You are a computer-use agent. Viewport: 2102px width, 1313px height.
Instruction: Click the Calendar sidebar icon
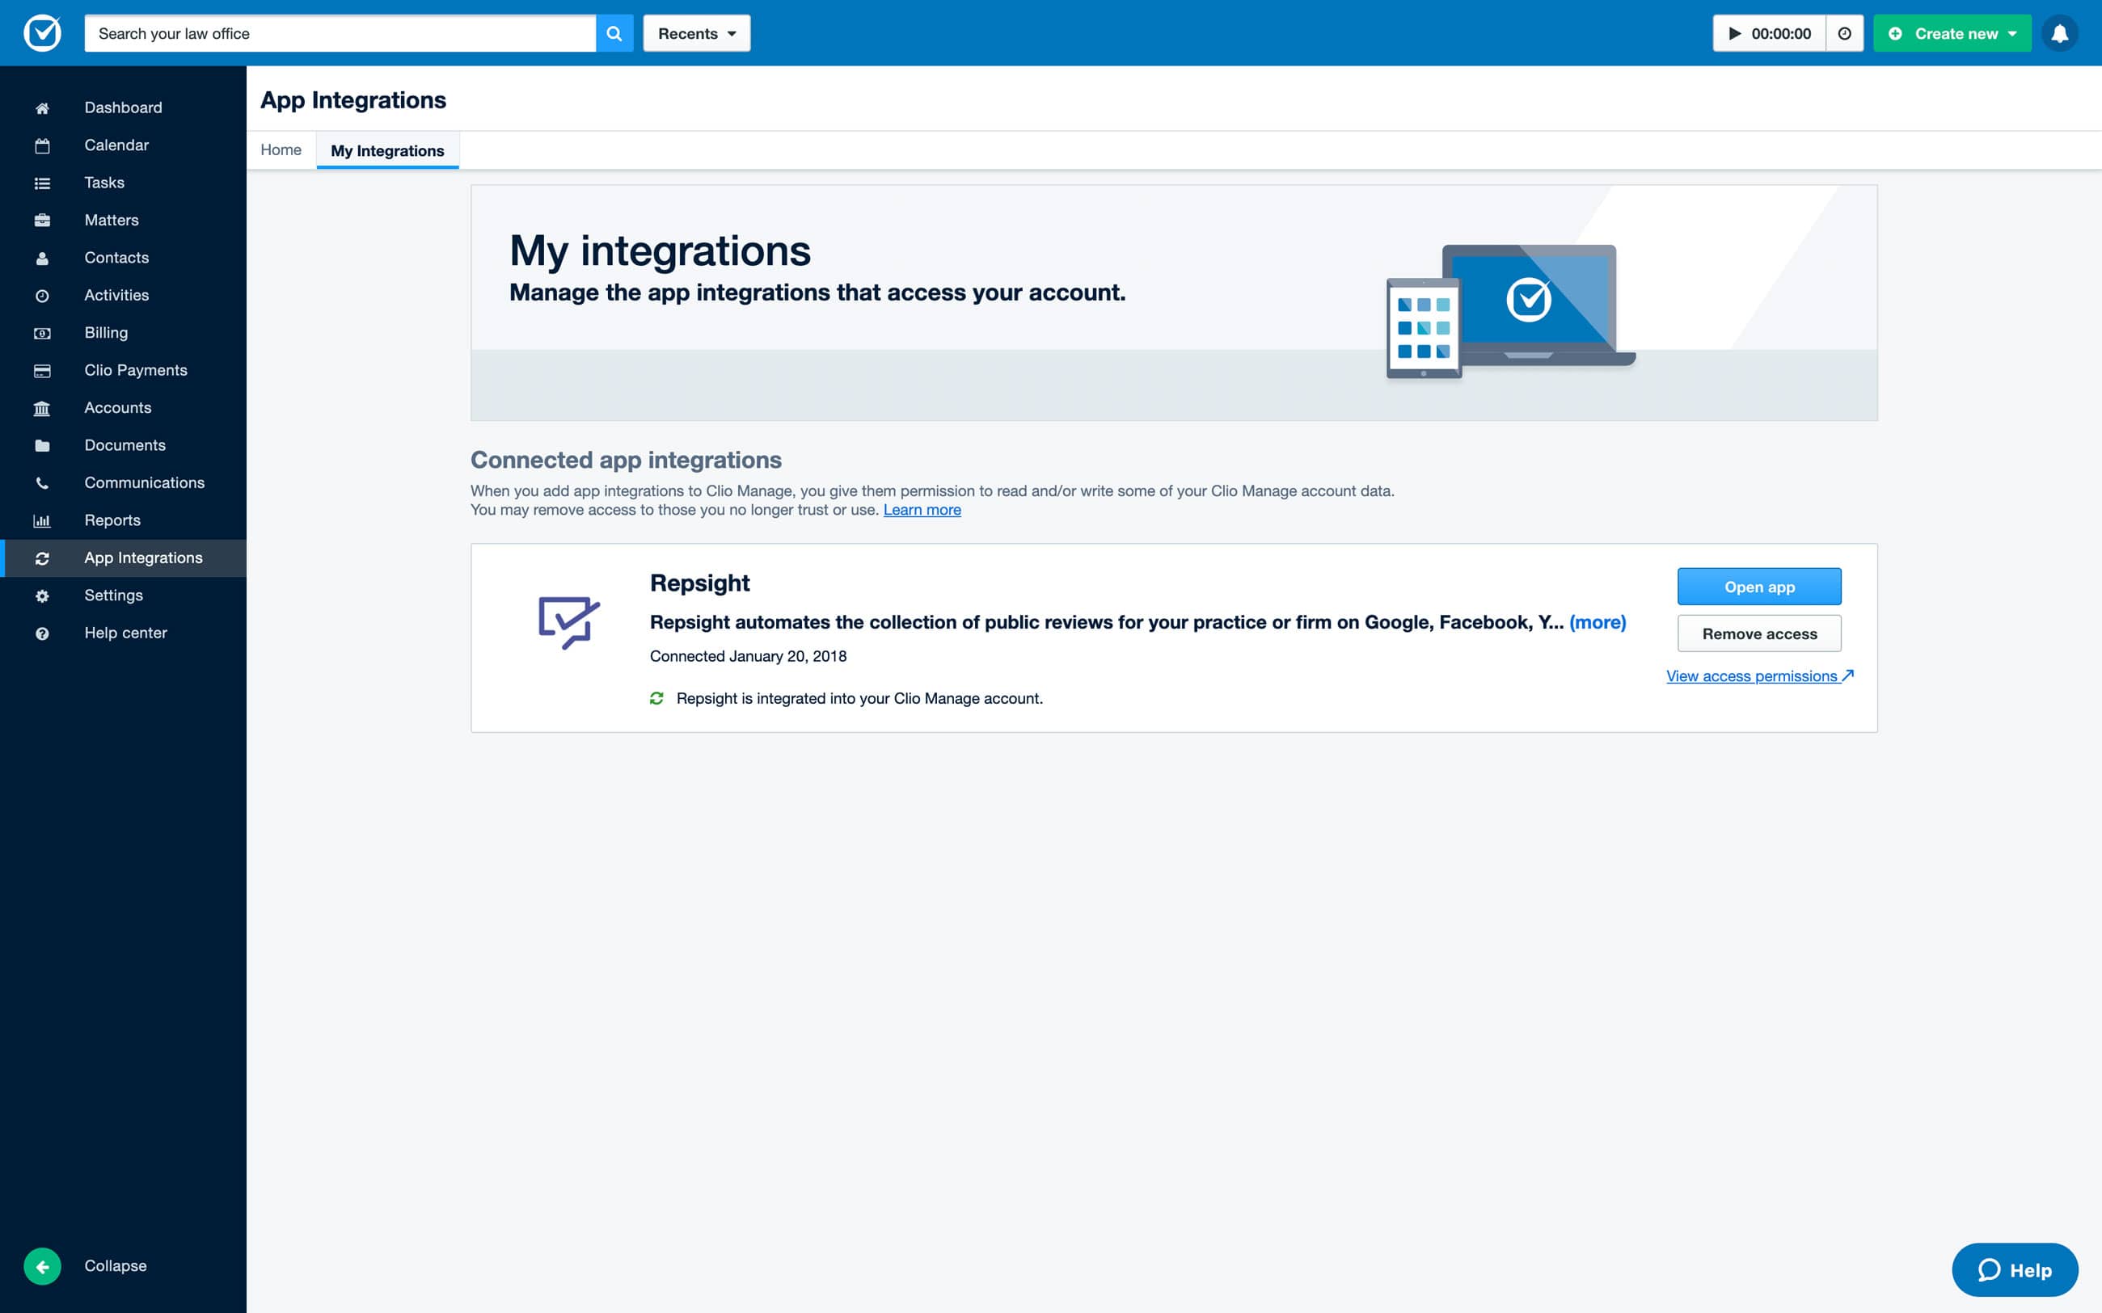[42, 145]
